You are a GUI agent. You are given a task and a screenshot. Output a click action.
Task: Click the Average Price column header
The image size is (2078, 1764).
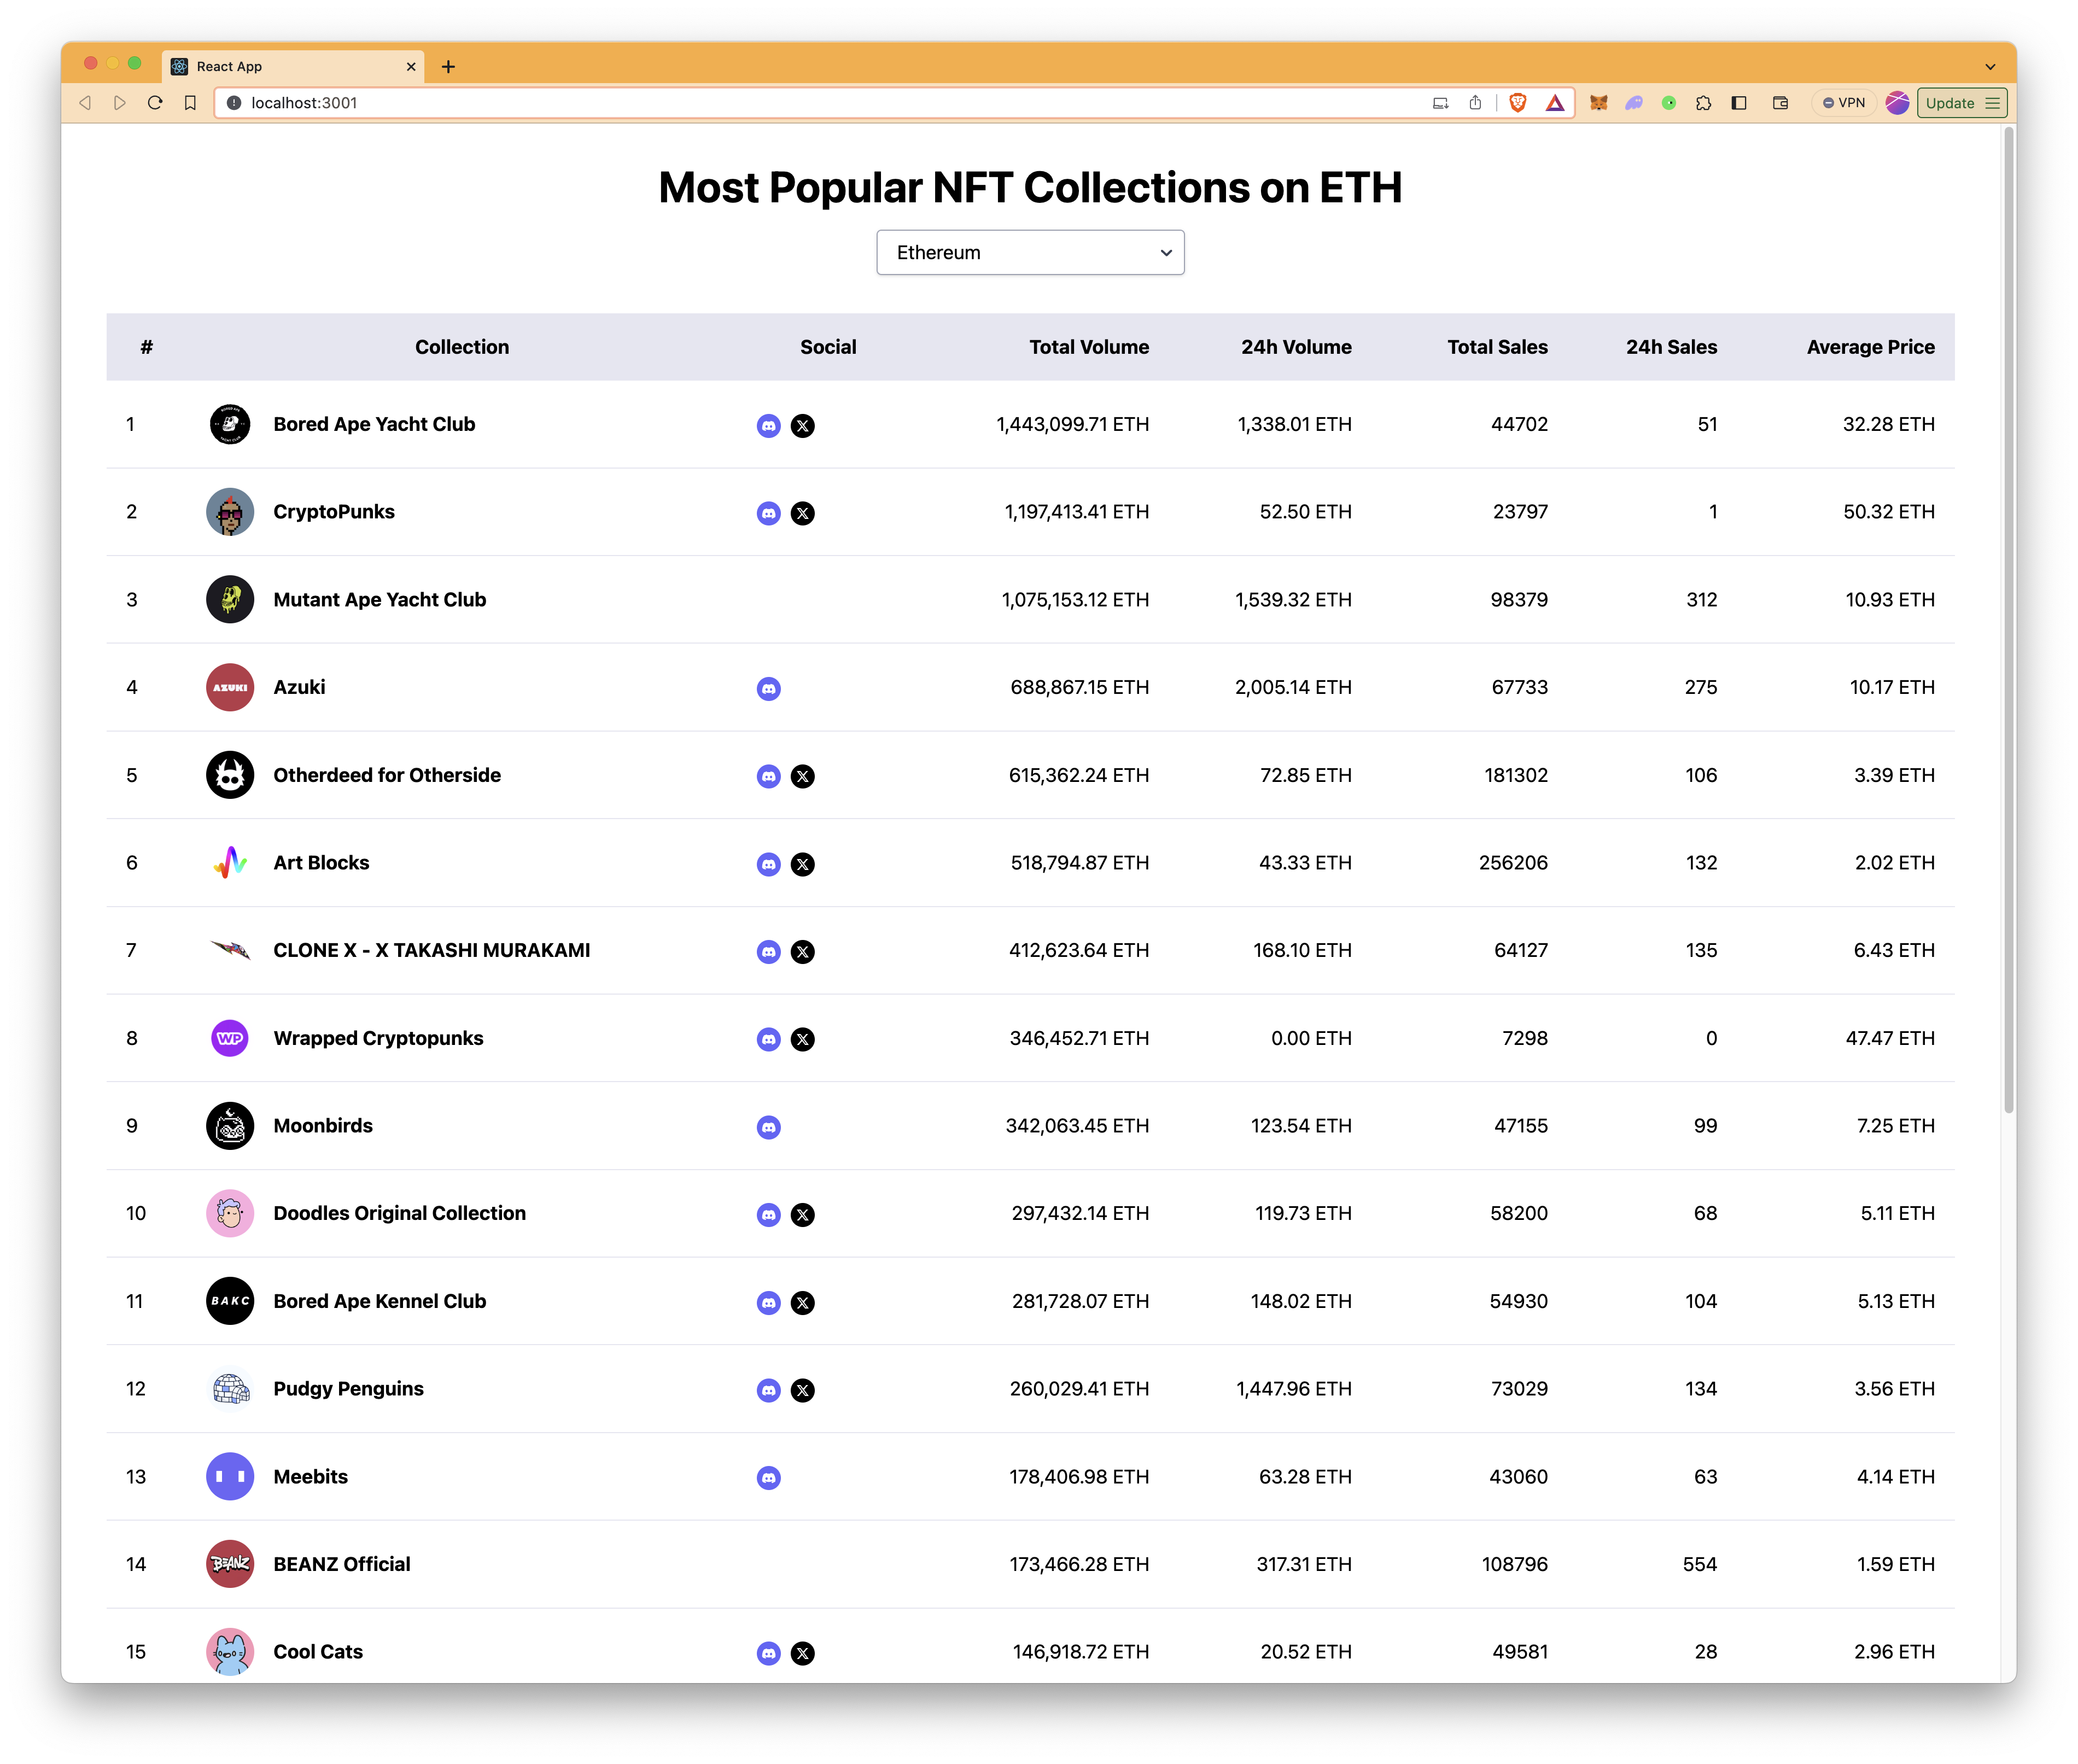1870,347
